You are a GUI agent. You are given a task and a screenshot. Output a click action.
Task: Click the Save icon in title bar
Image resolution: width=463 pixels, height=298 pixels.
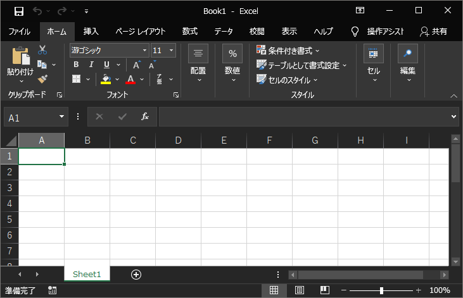pyautogui.click(x=19, y=11)
